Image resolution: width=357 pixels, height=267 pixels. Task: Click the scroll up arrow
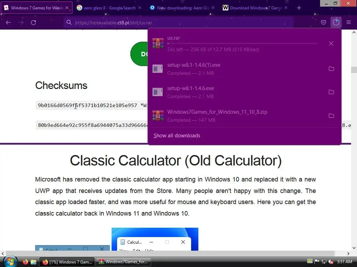point(354,32)
